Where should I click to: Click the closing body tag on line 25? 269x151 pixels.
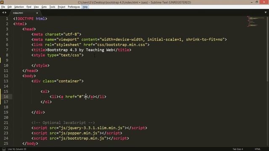30,143
